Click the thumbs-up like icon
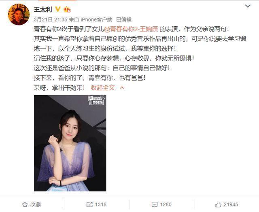The width and height of the screenshot is (259, 212). click(218, 205)
